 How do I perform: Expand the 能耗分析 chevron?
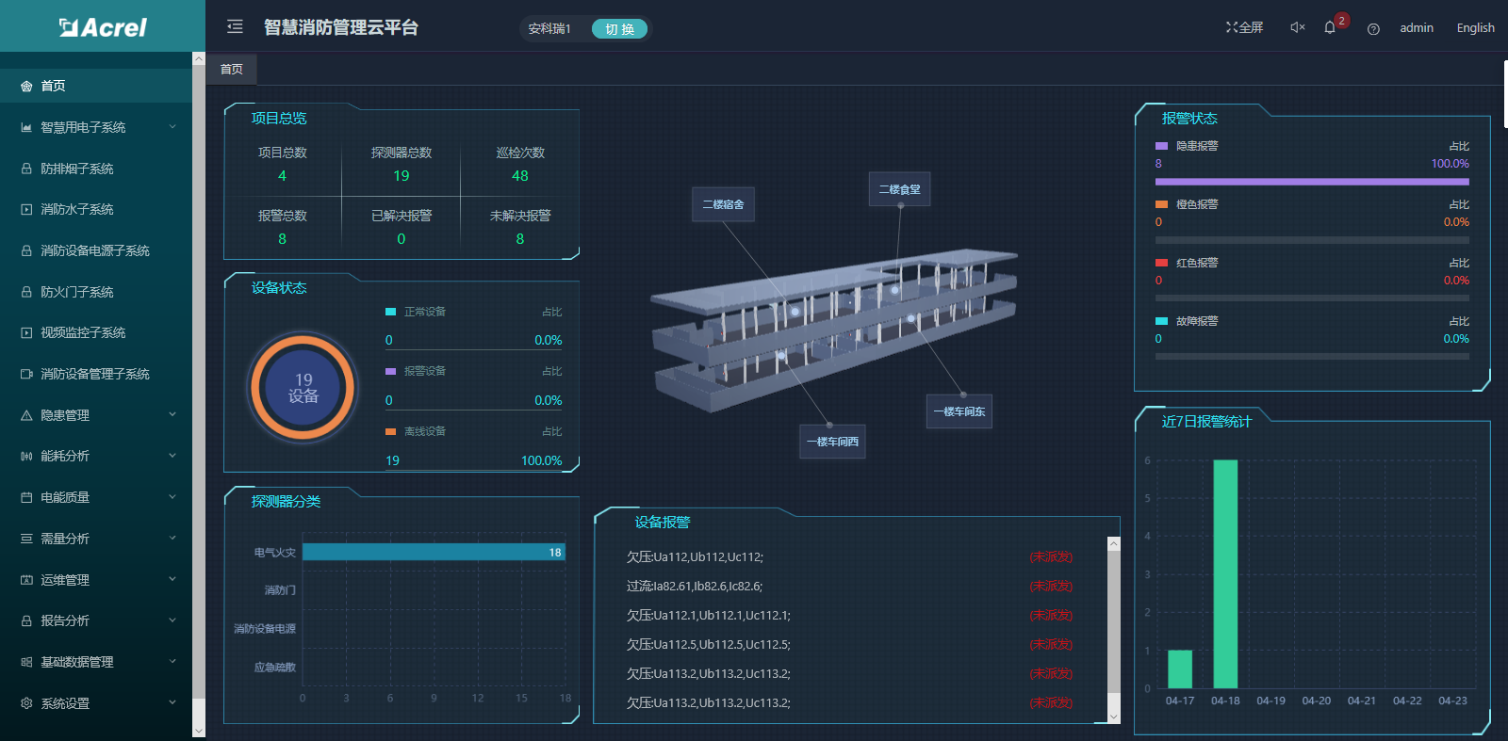click(x=172, y=456)
